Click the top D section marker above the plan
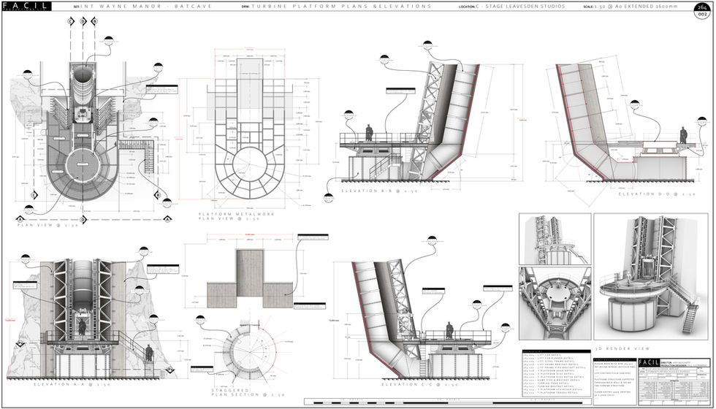Screen dimensions: 716x409 pos(83,21)
